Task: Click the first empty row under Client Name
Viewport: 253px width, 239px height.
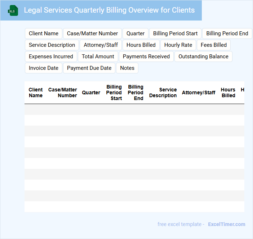Action: [36, 109]
